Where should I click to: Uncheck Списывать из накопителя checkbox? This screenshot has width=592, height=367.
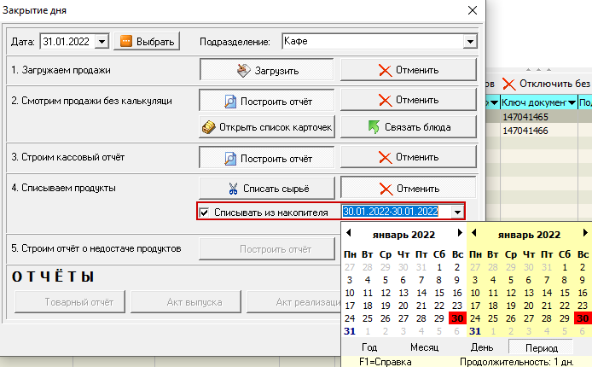(204, 212)
